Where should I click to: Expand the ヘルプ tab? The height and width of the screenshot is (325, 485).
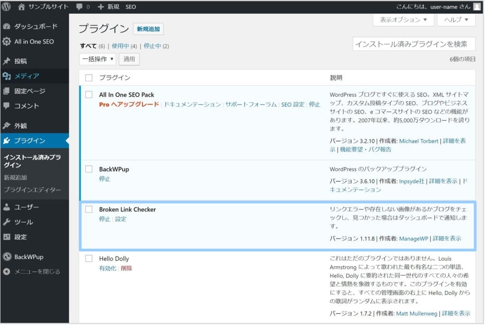[456, 20]
